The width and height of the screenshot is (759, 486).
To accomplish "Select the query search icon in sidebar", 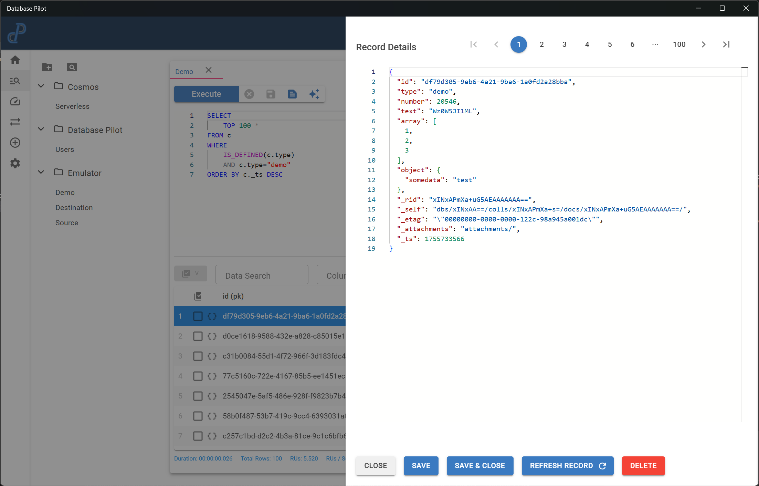I will tap(15, 81).
